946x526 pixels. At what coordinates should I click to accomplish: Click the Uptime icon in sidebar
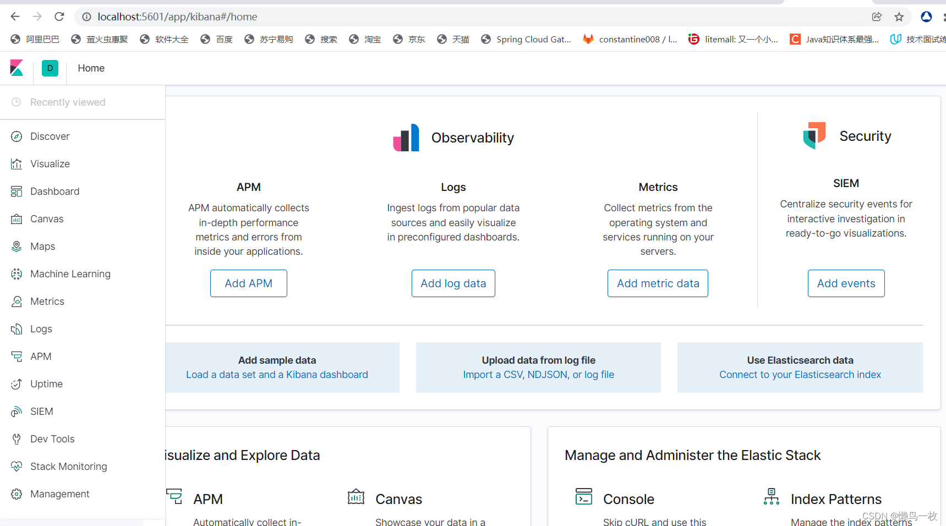17,384
